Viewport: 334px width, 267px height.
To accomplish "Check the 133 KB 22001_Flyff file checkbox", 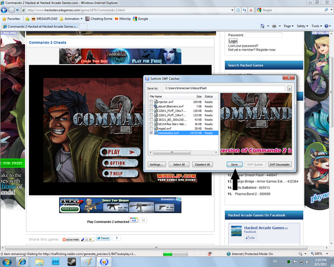I will coord(151,115).
